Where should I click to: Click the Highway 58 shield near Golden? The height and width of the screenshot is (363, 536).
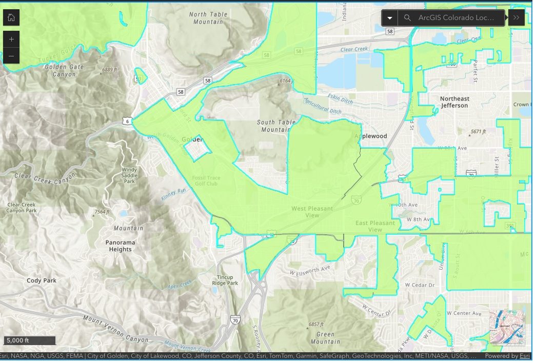[x=182, y=92]
